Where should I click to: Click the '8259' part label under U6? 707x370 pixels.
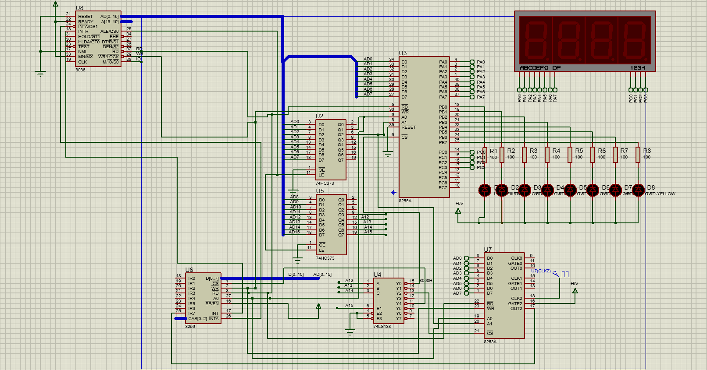(x=190, y=327)
